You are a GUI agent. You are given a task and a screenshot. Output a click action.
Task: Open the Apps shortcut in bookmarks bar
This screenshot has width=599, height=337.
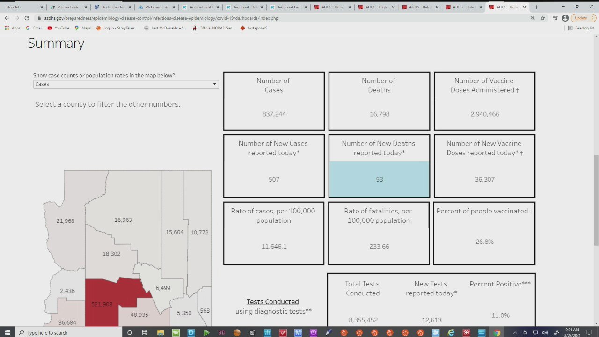pos(12,28)
